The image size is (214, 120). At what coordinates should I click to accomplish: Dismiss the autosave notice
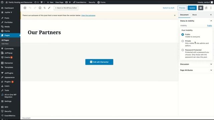[175, 15]
